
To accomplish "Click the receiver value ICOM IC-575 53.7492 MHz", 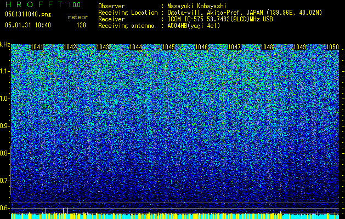I will tap(220, 19).
